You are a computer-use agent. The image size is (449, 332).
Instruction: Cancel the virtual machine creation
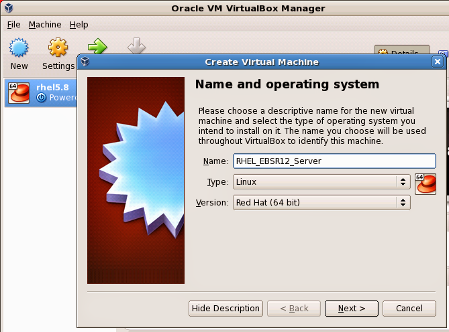(409, 309)
